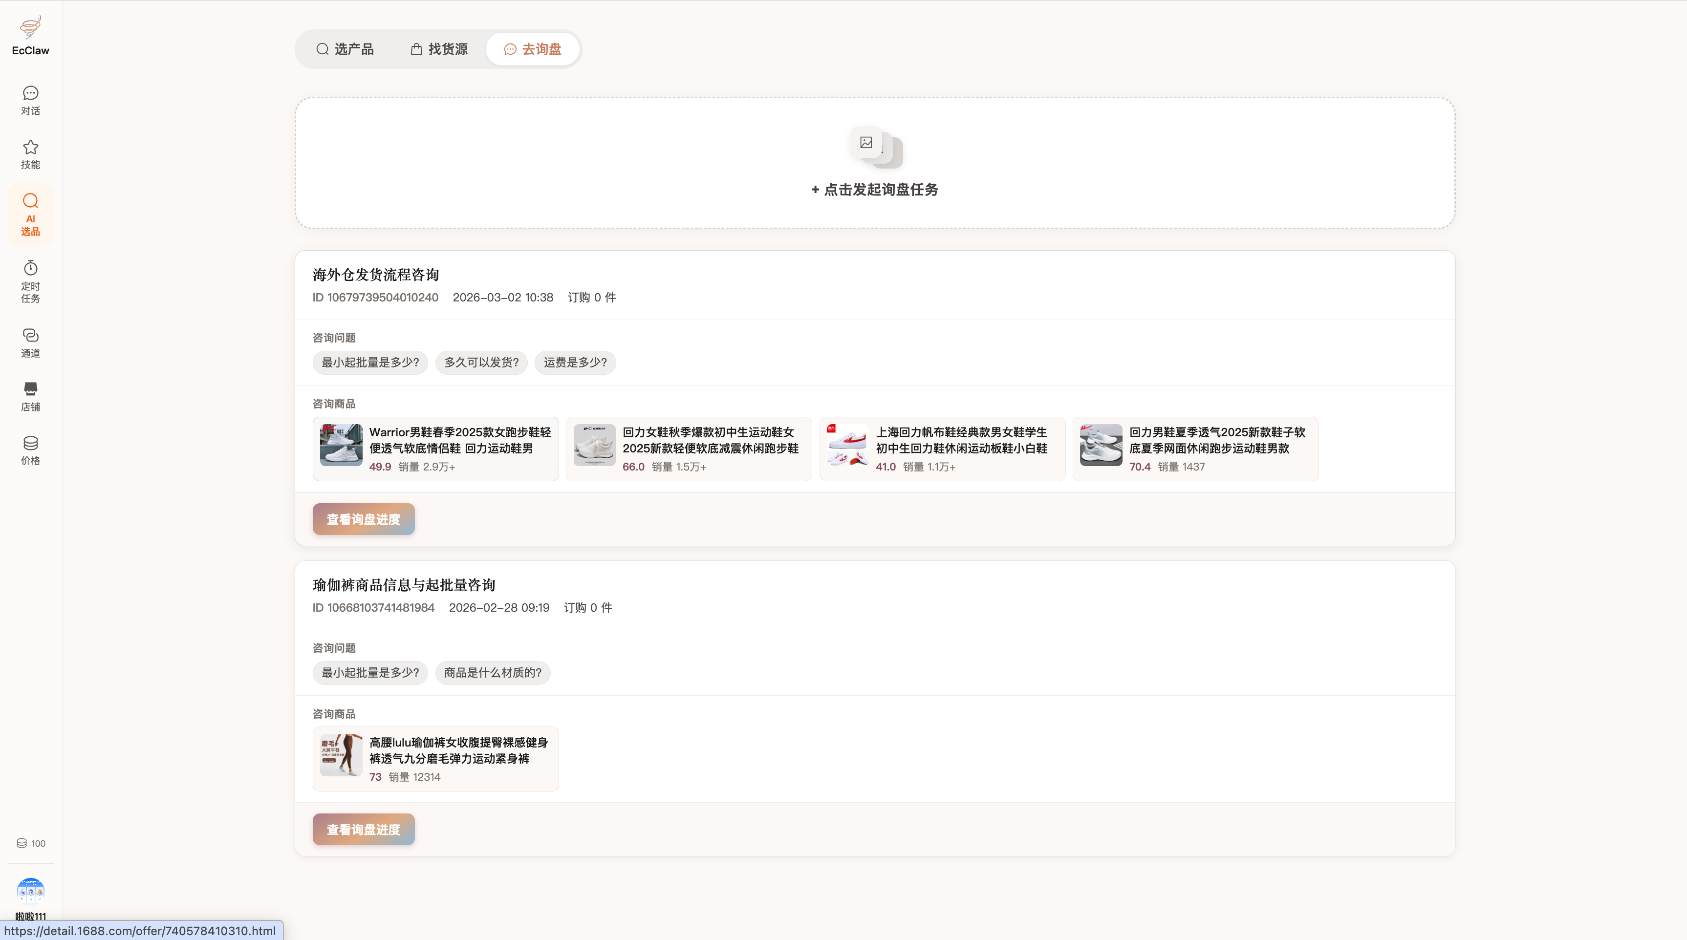1687x940 pixels.
Task: Toggle the 运费是多少? question chip
Action: point(574,363)
